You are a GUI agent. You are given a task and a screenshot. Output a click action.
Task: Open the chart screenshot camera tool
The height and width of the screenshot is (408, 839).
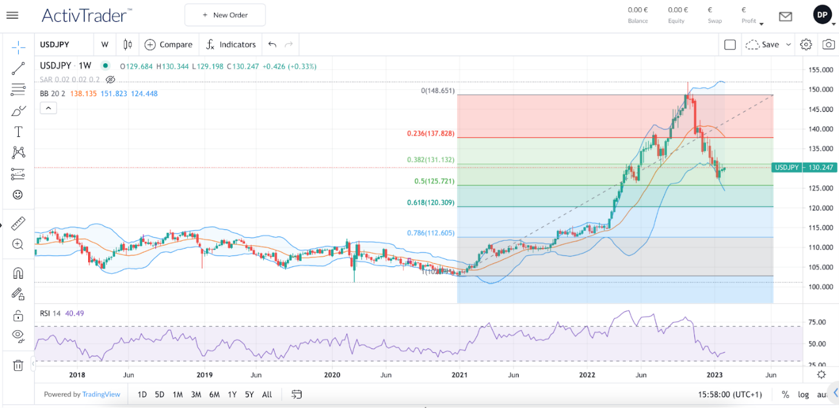point(827,44)
